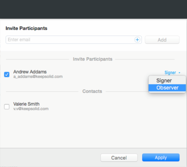Click the Cancel button
Screen dimensions: 187x167
pyautogui.click(x=119, y=158)
